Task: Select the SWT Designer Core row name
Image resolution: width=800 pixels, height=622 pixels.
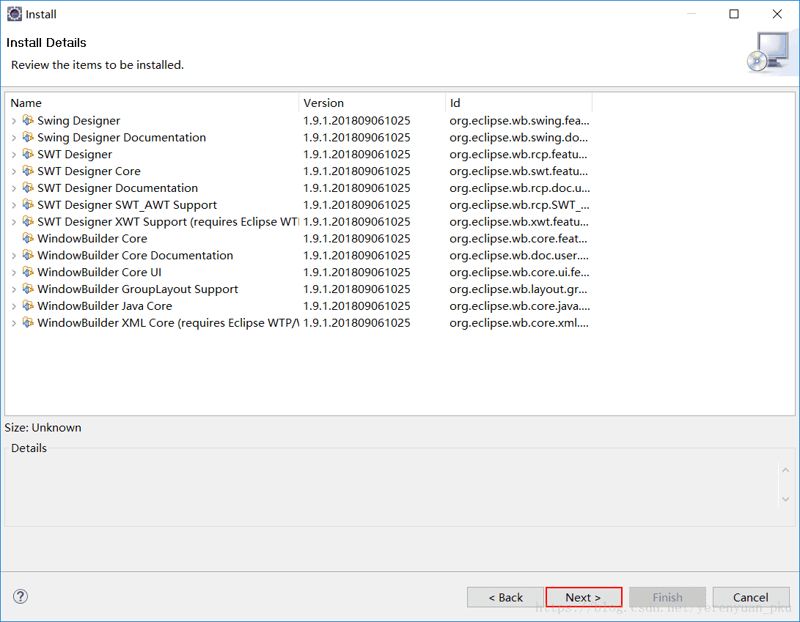Action: [x=89, y=171]
